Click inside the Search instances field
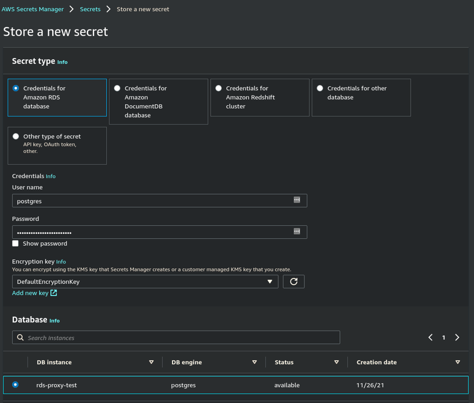 point(145,337)
